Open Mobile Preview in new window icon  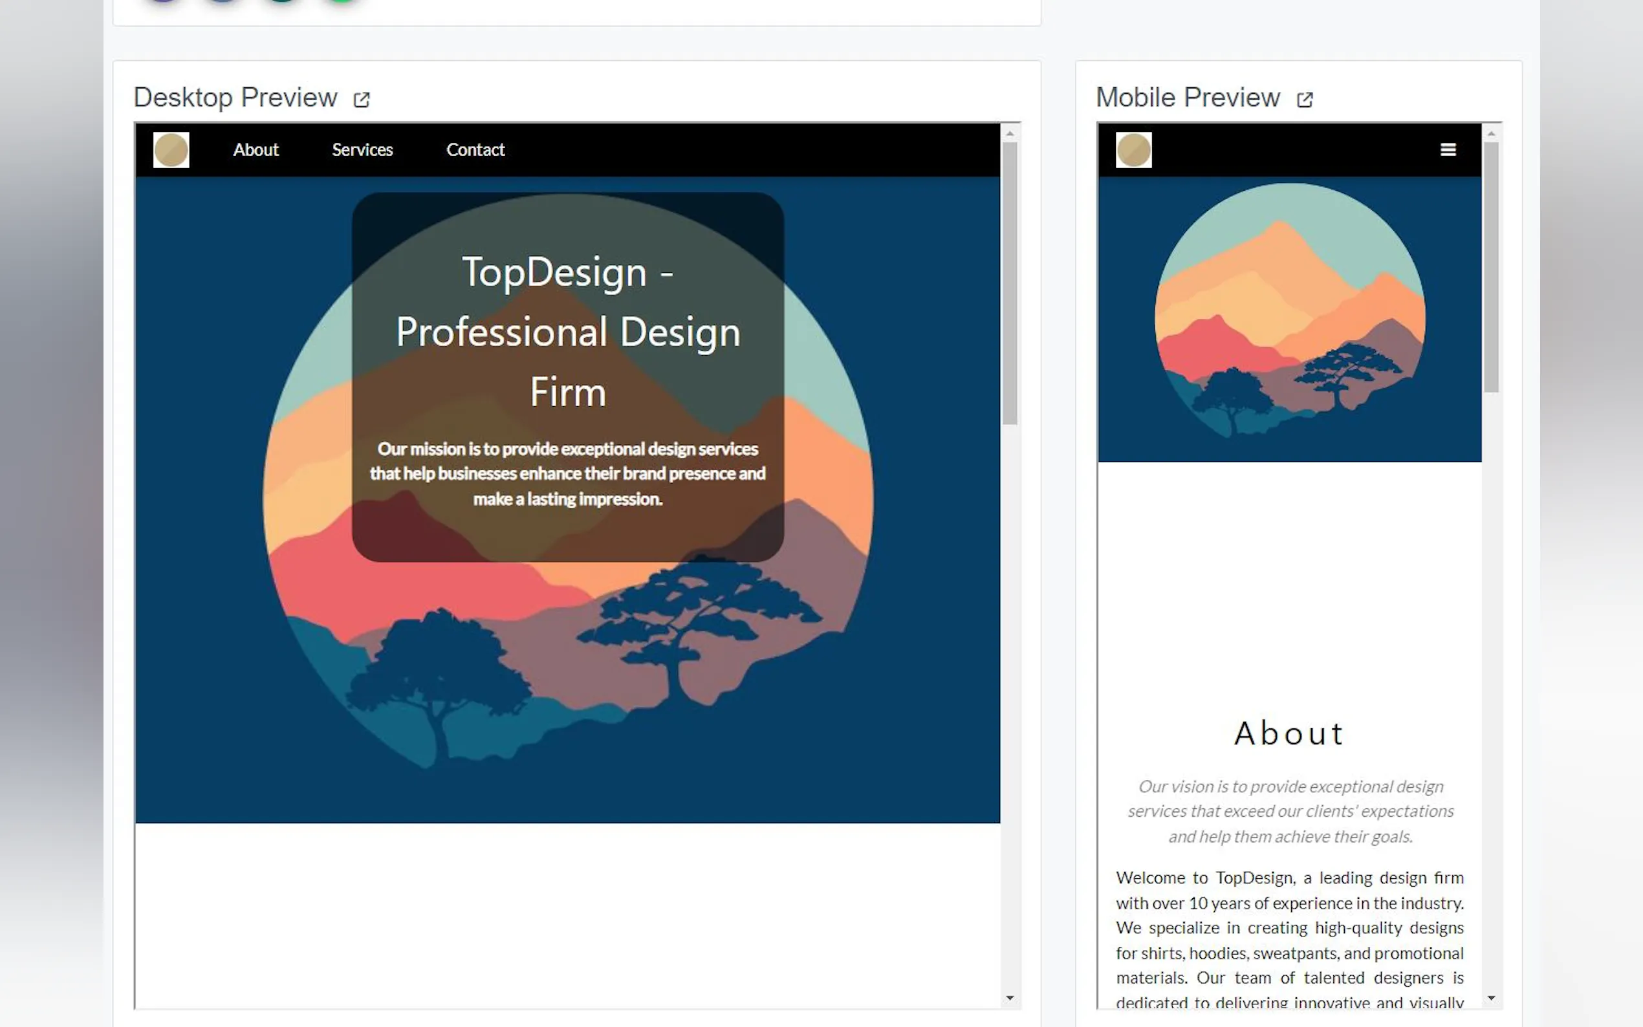click(1304, 100)
